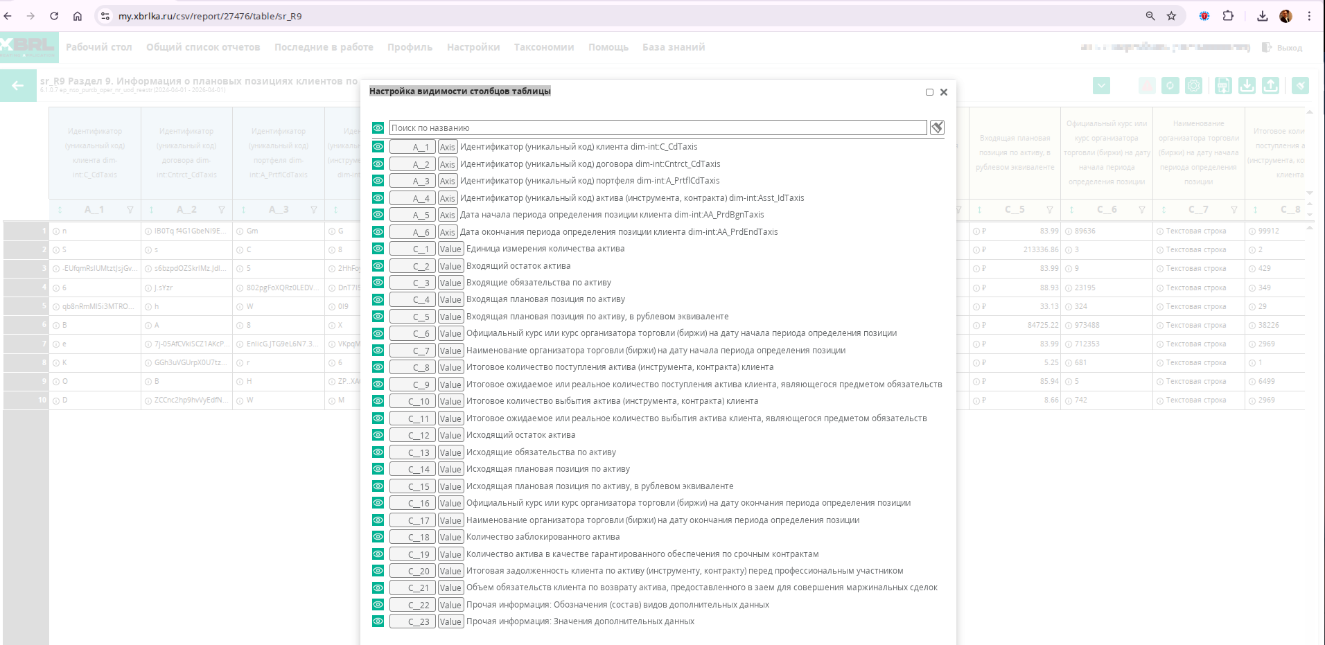Open table settings gear icon
The width and height of the screenshot is (1325, 645).
click(x=1194, y=85)
